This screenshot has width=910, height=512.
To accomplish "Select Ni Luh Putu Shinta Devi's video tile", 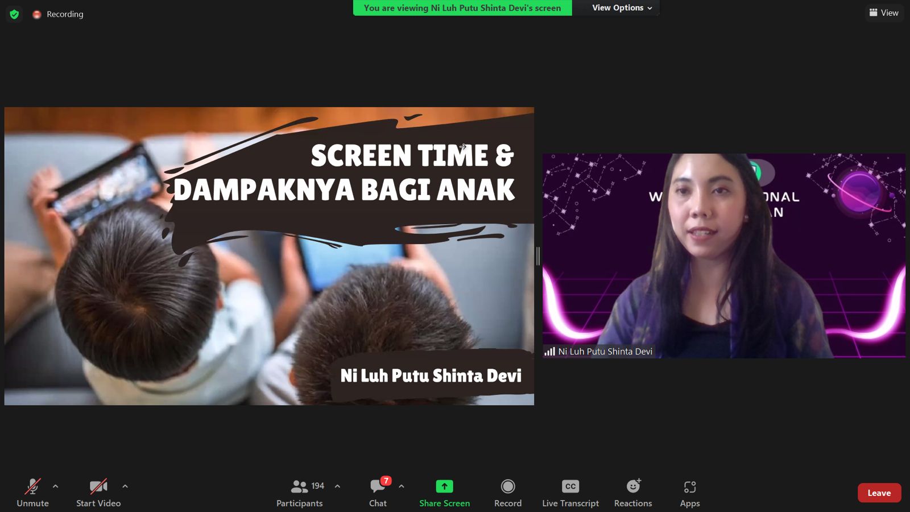I will (723, 255).
